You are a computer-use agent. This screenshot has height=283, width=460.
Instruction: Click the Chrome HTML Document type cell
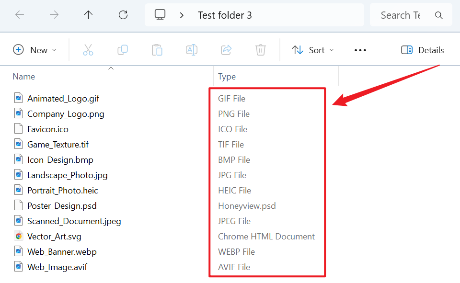[266, 237]
